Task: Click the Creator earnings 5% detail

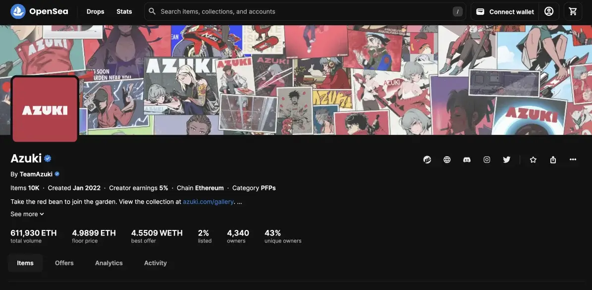Action: point(139,188)
